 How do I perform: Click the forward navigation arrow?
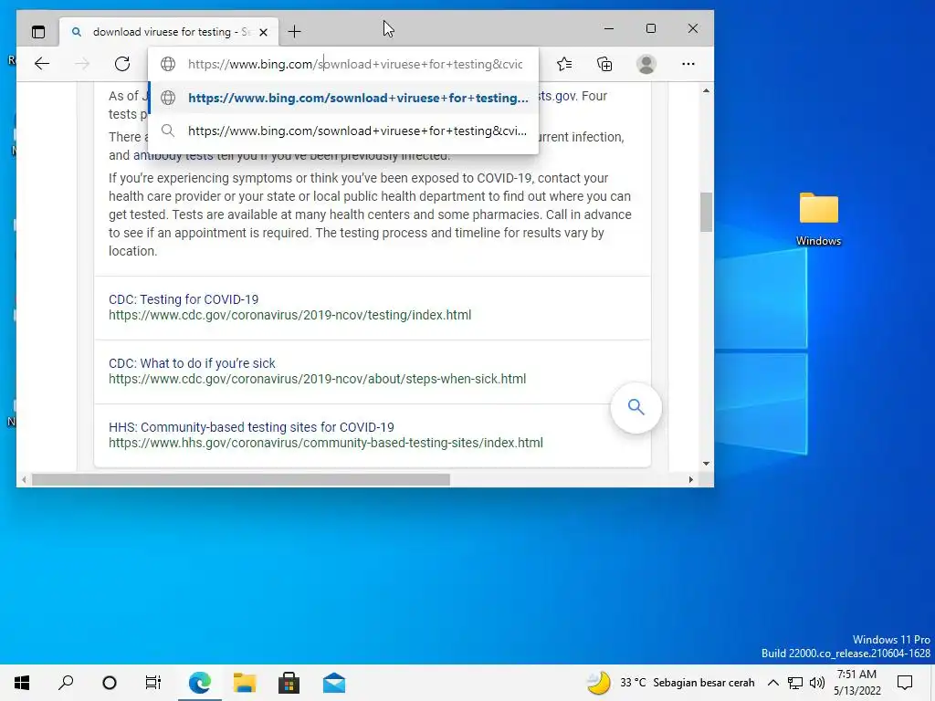pos(82,64)
